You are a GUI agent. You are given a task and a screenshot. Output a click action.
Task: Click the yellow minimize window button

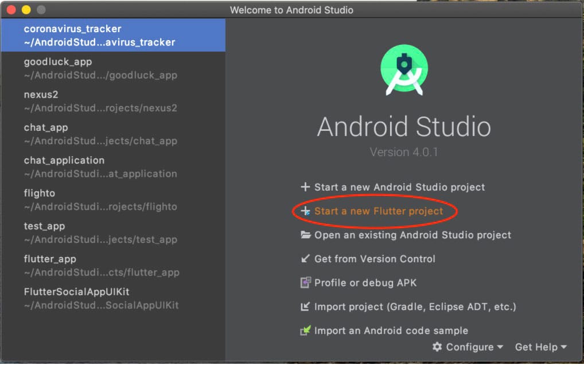(26, 10)
